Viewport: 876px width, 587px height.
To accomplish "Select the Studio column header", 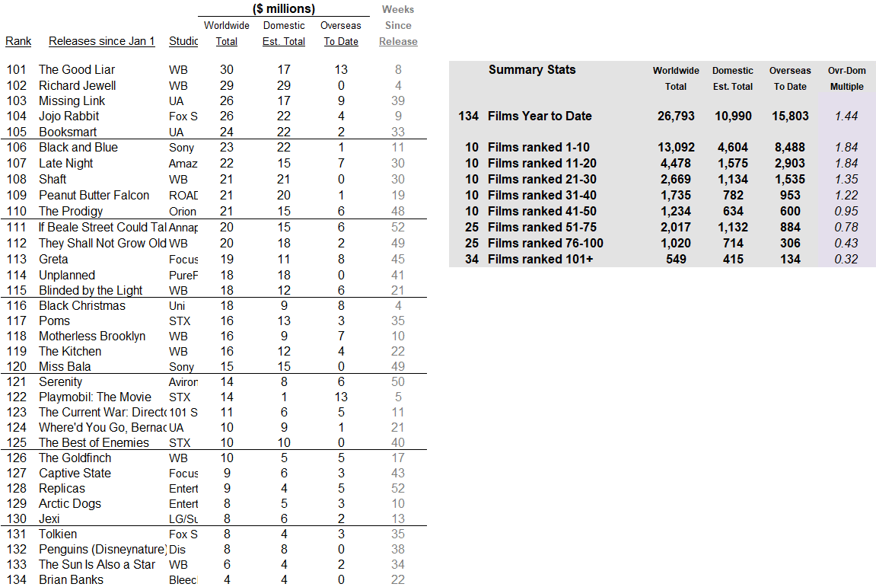I will pos(183,41).
